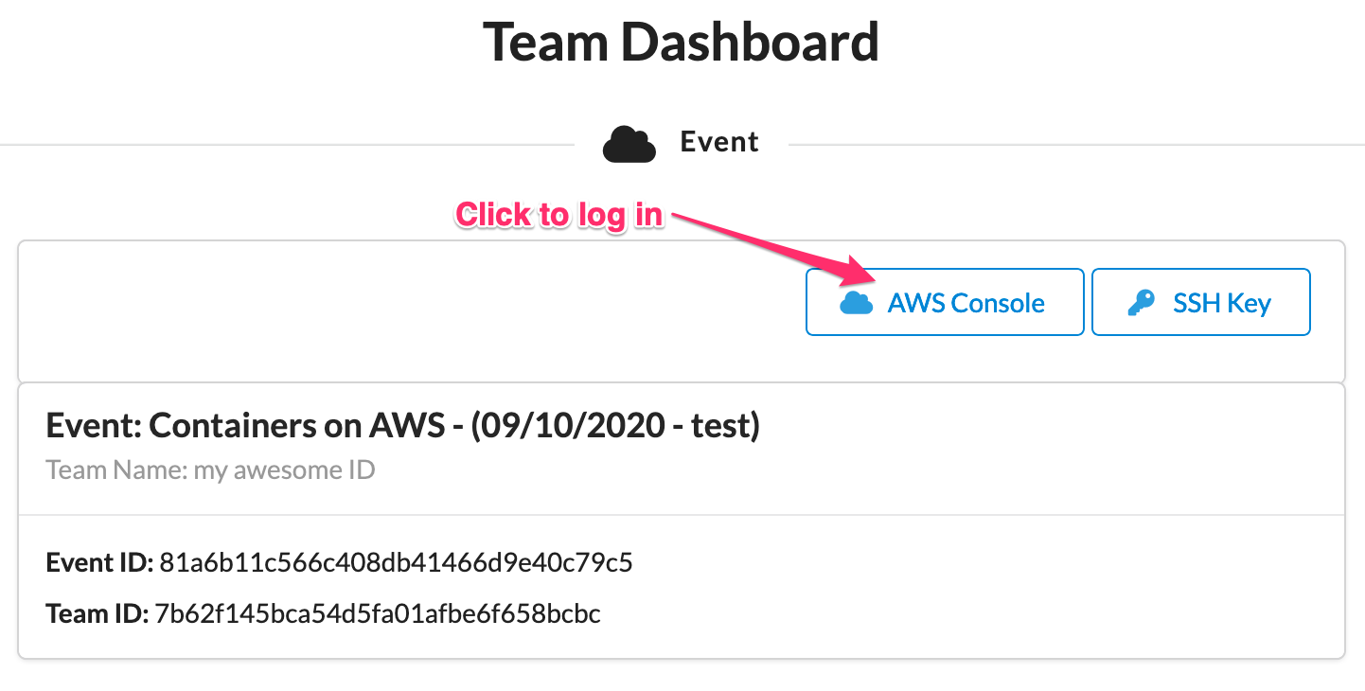Image resolution: width=1365 pixels, height=691 pixels.
Task: Click the Team ID value starting with 7b62f145
Action: click(x=377, y=614)
